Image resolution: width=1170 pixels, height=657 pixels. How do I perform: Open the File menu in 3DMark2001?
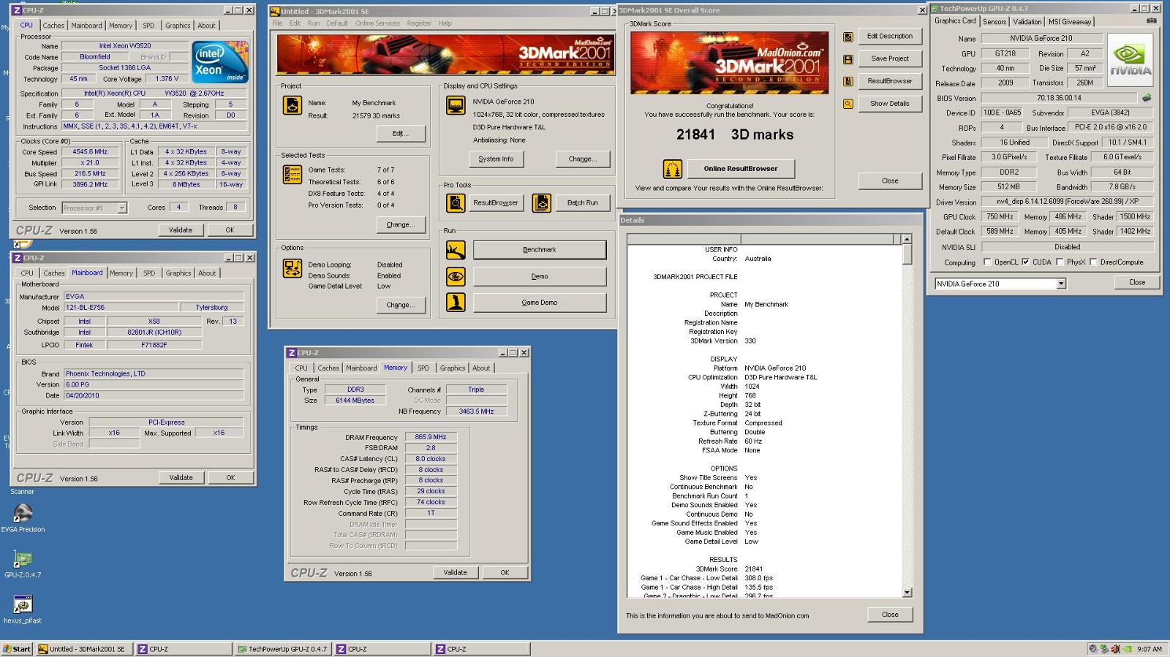pyautogui.click(x=277, y=23)
